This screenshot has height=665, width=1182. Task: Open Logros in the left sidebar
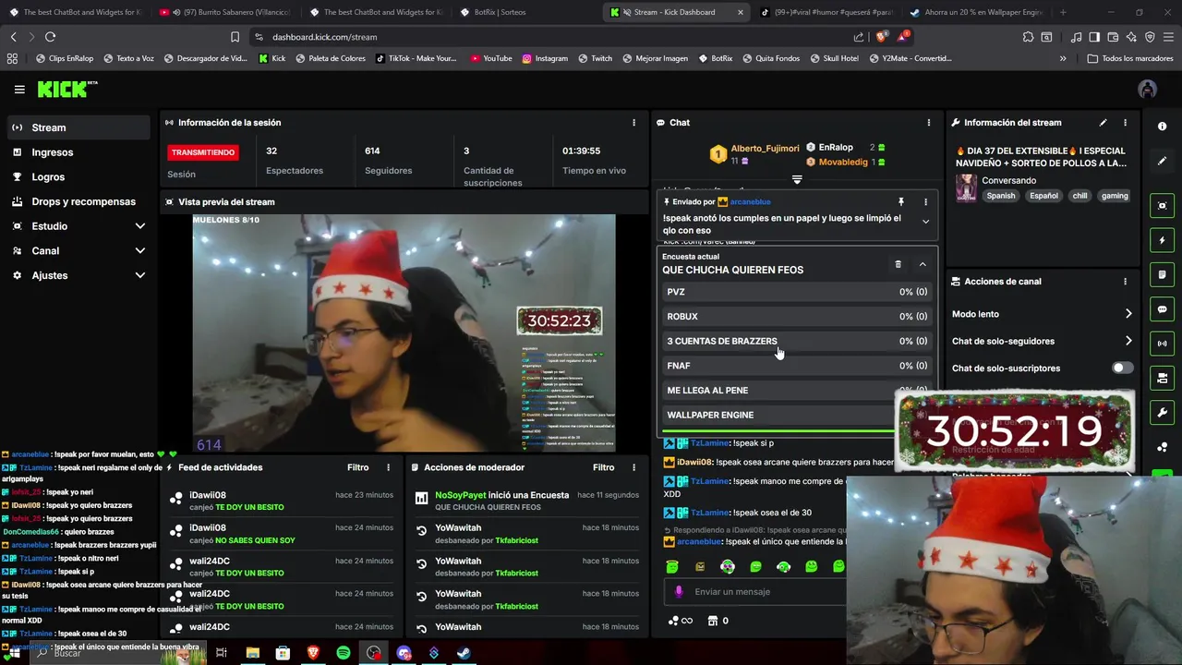(x=78, y=176)
